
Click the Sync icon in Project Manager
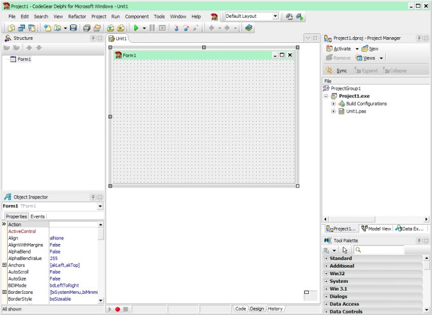[x=329, y=70]
